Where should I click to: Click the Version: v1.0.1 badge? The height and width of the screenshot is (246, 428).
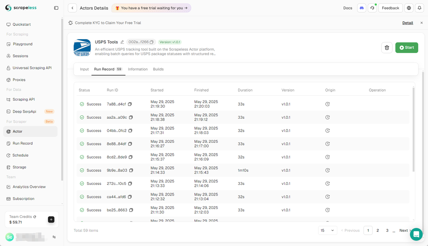coord(170,42)
